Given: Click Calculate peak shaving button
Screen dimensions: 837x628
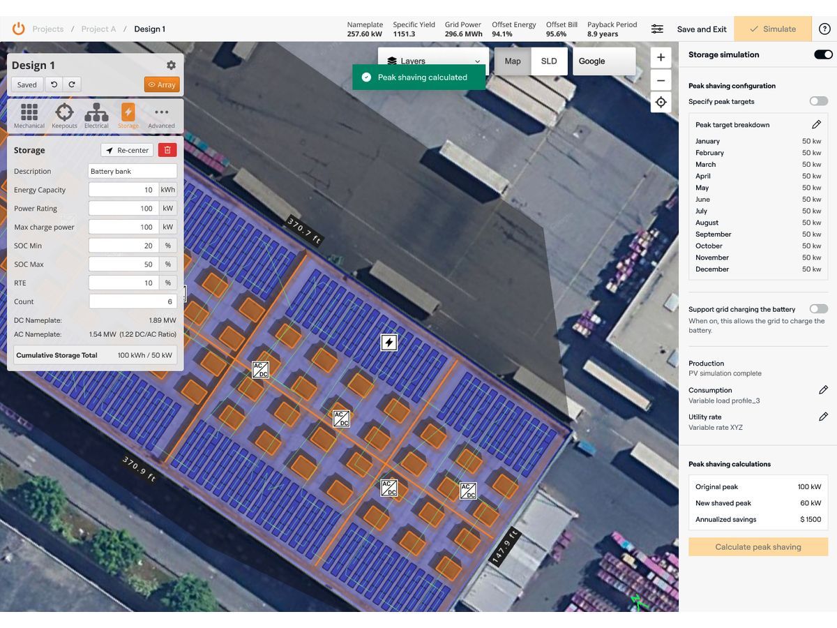Looking at the screenshot, I should coord(758,547).
